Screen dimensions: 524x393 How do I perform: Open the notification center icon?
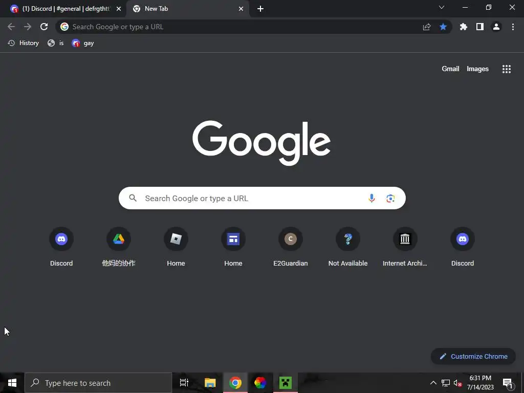point(508,383)
